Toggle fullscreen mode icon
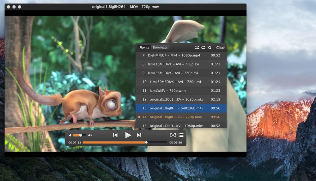 (x=173, y=135)
